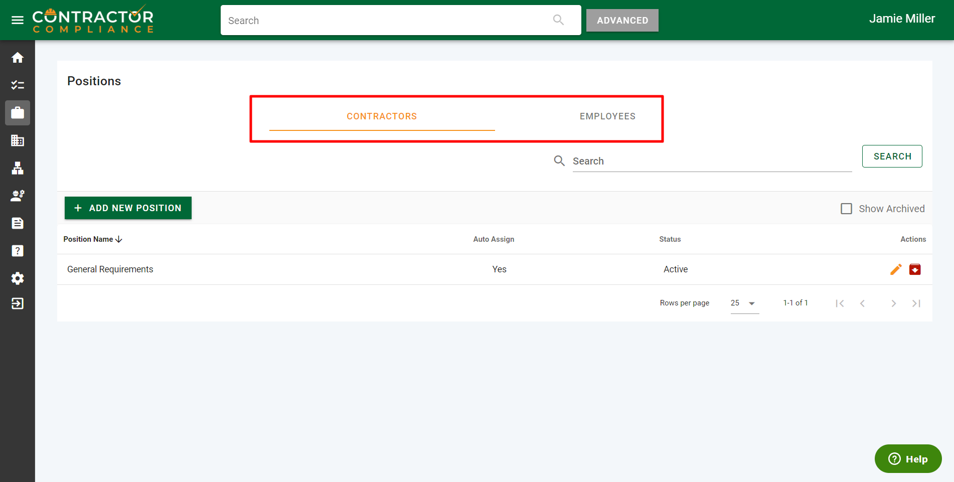Edit General Requirements with pencil icon
This screenshot has height=482, width=954.
[896, 269]
